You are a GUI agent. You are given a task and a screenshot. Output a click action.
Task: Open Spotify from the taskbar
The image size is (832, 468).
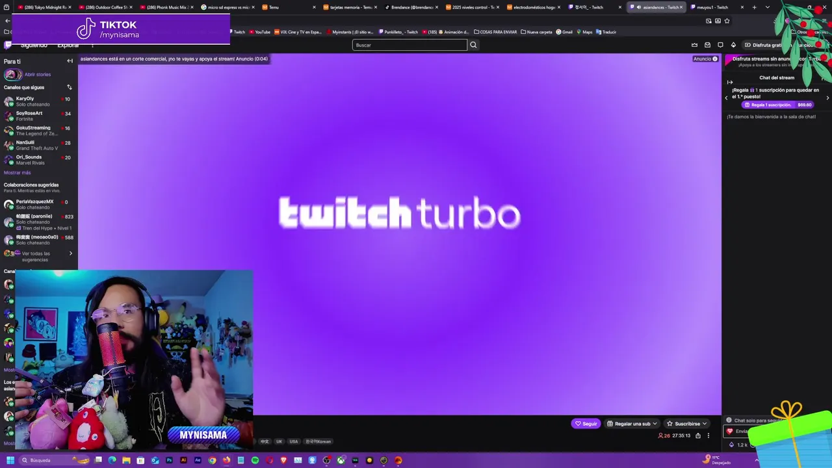pyautogui.click(x=255, y=460)
